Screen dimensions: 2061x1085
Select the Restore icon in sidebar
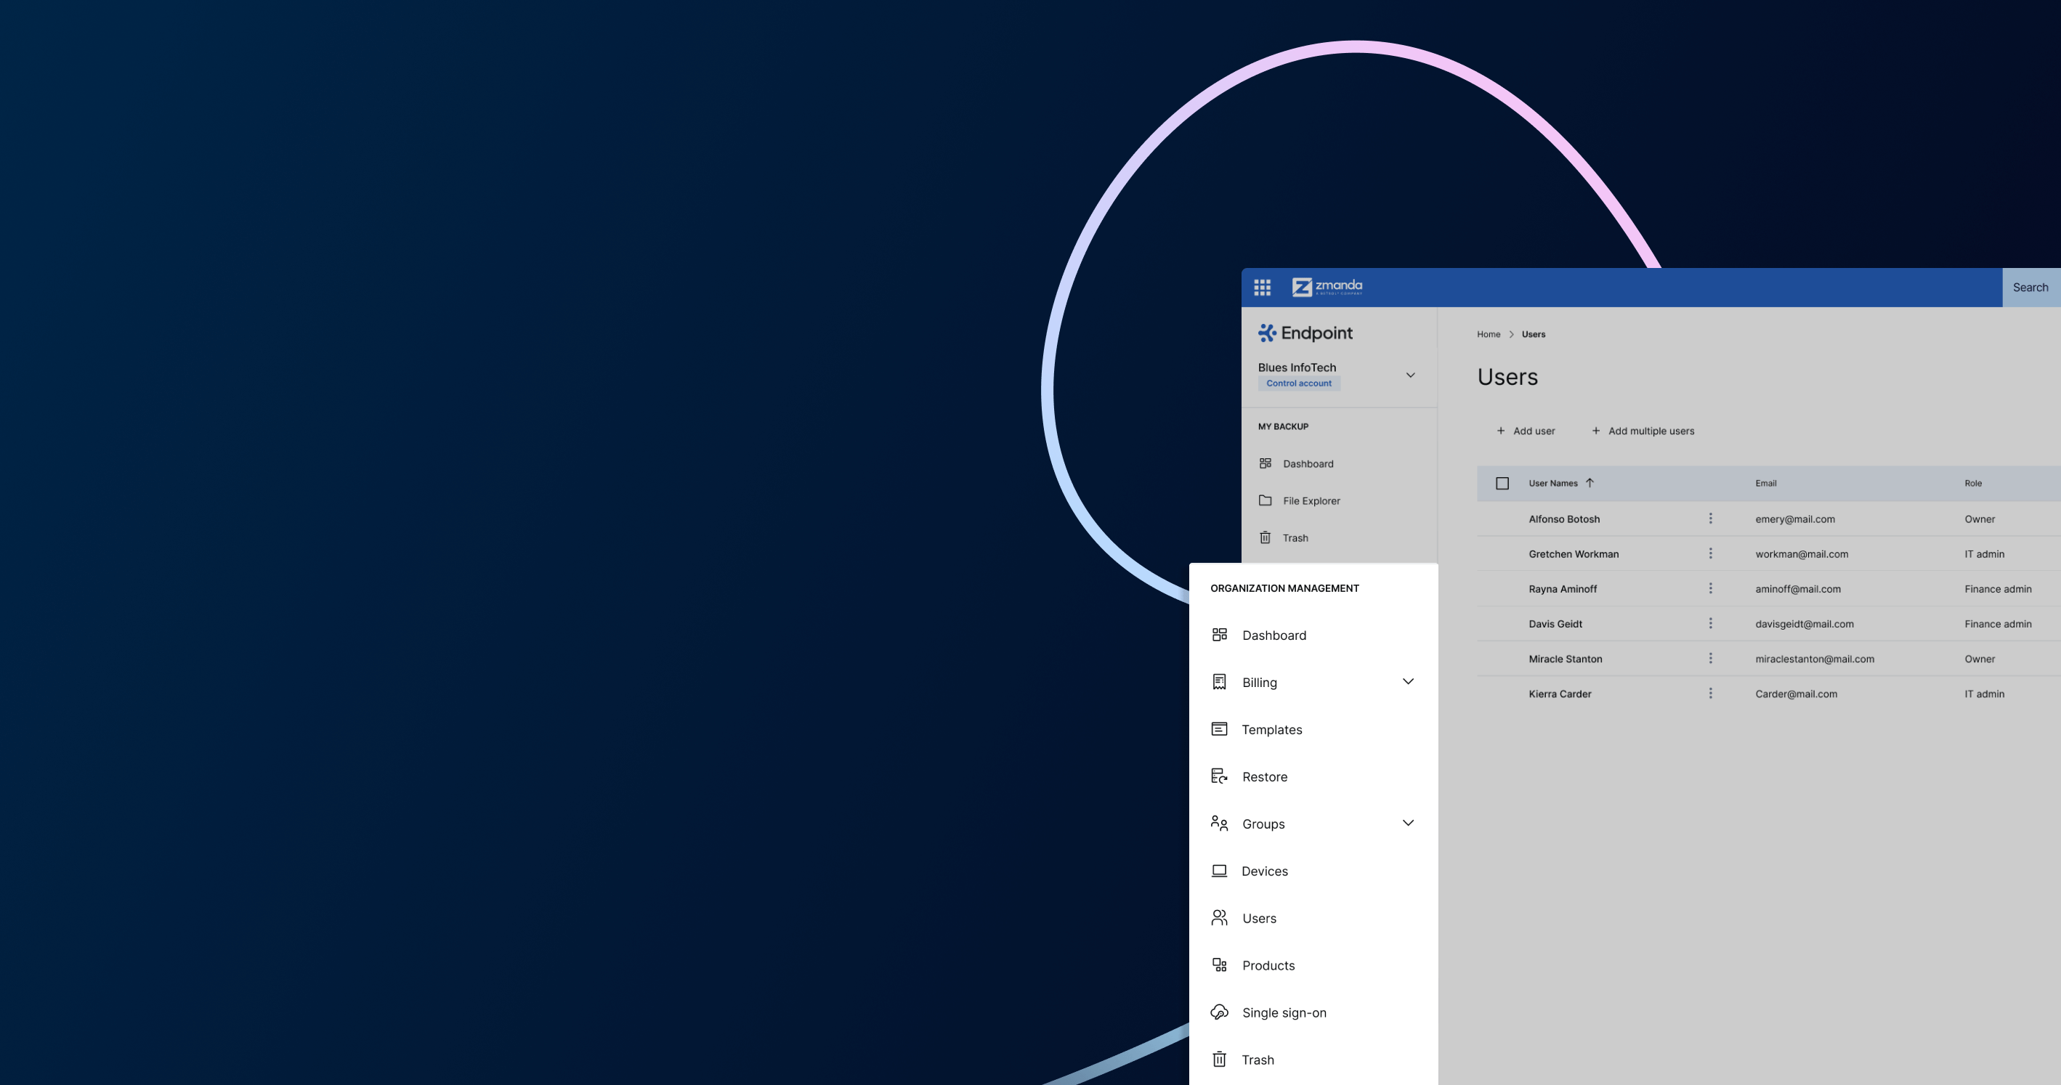coord(1220,776)
